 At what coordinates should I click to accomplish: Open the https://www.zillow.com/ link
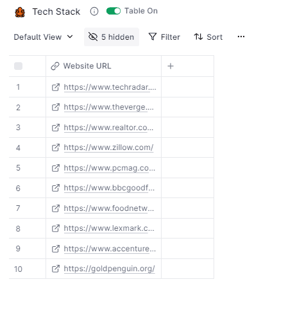click(x=108, y=147)
